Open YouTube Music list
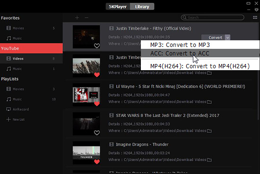The height and width of the screenshot is (174, 260). click(x=31, y=69)
